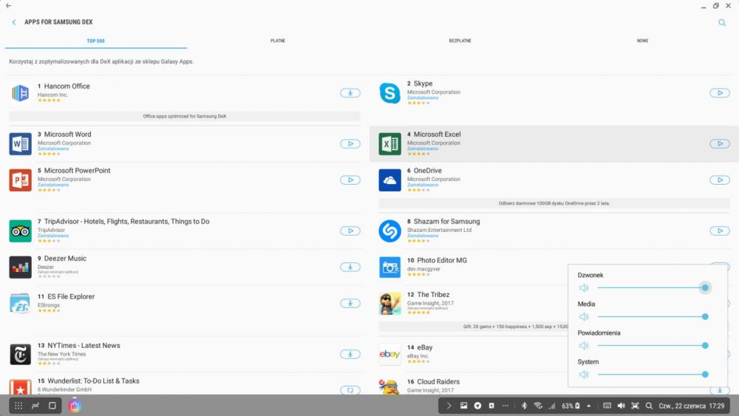Open Galaxy Apps shopping bag in the taskbar
This screenshot has width=739, height=416.
point(75,405)
